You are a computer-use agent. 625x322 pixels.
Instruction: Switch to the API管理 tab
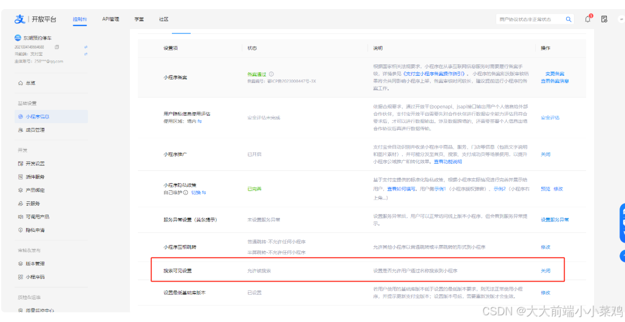pos(111,19)
